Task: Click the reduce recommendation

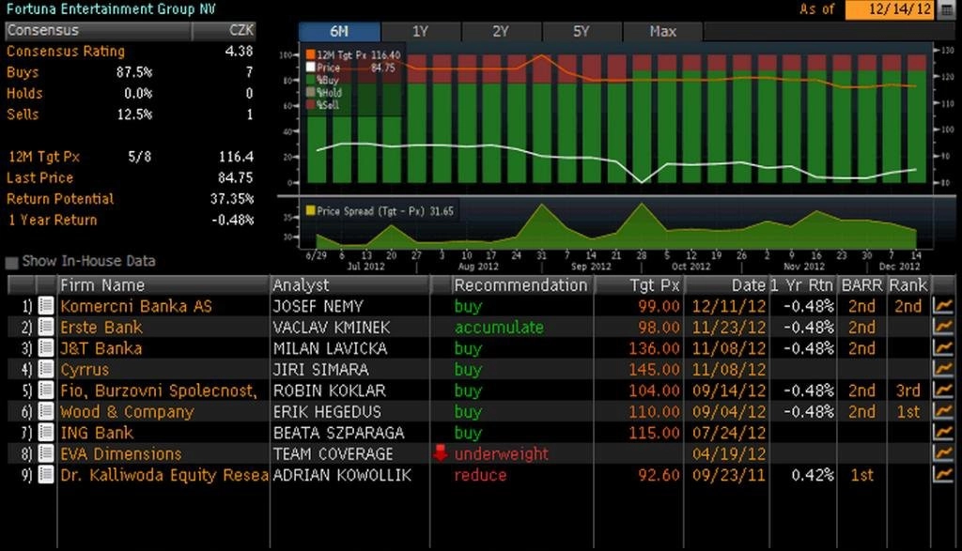Action: tap(480, 475)
